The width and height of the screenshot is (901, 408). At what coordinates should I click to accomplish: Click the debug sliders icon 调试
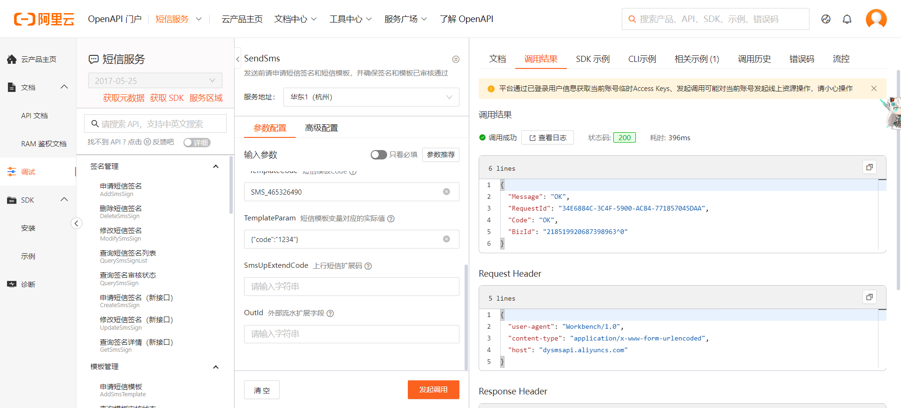[12, 172]
